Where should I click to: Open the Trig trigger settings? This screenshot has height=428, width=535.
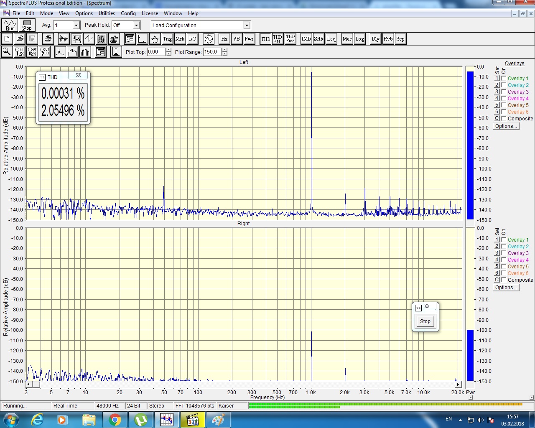[x=167, y=39]
